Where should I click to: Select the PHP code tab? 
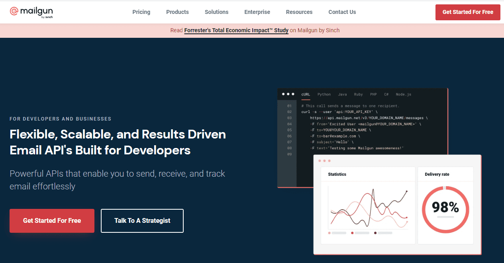coord(373,94)
